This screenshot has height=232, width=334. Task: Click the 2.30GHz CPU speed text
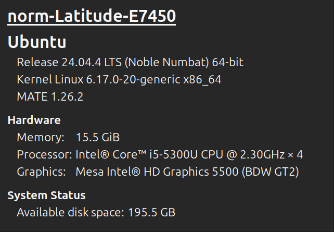pos(252,155)
